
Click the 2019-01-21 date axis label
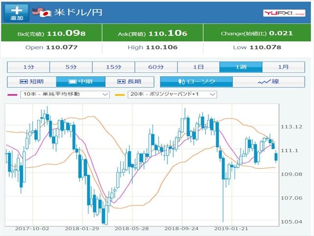click(231, 229)
